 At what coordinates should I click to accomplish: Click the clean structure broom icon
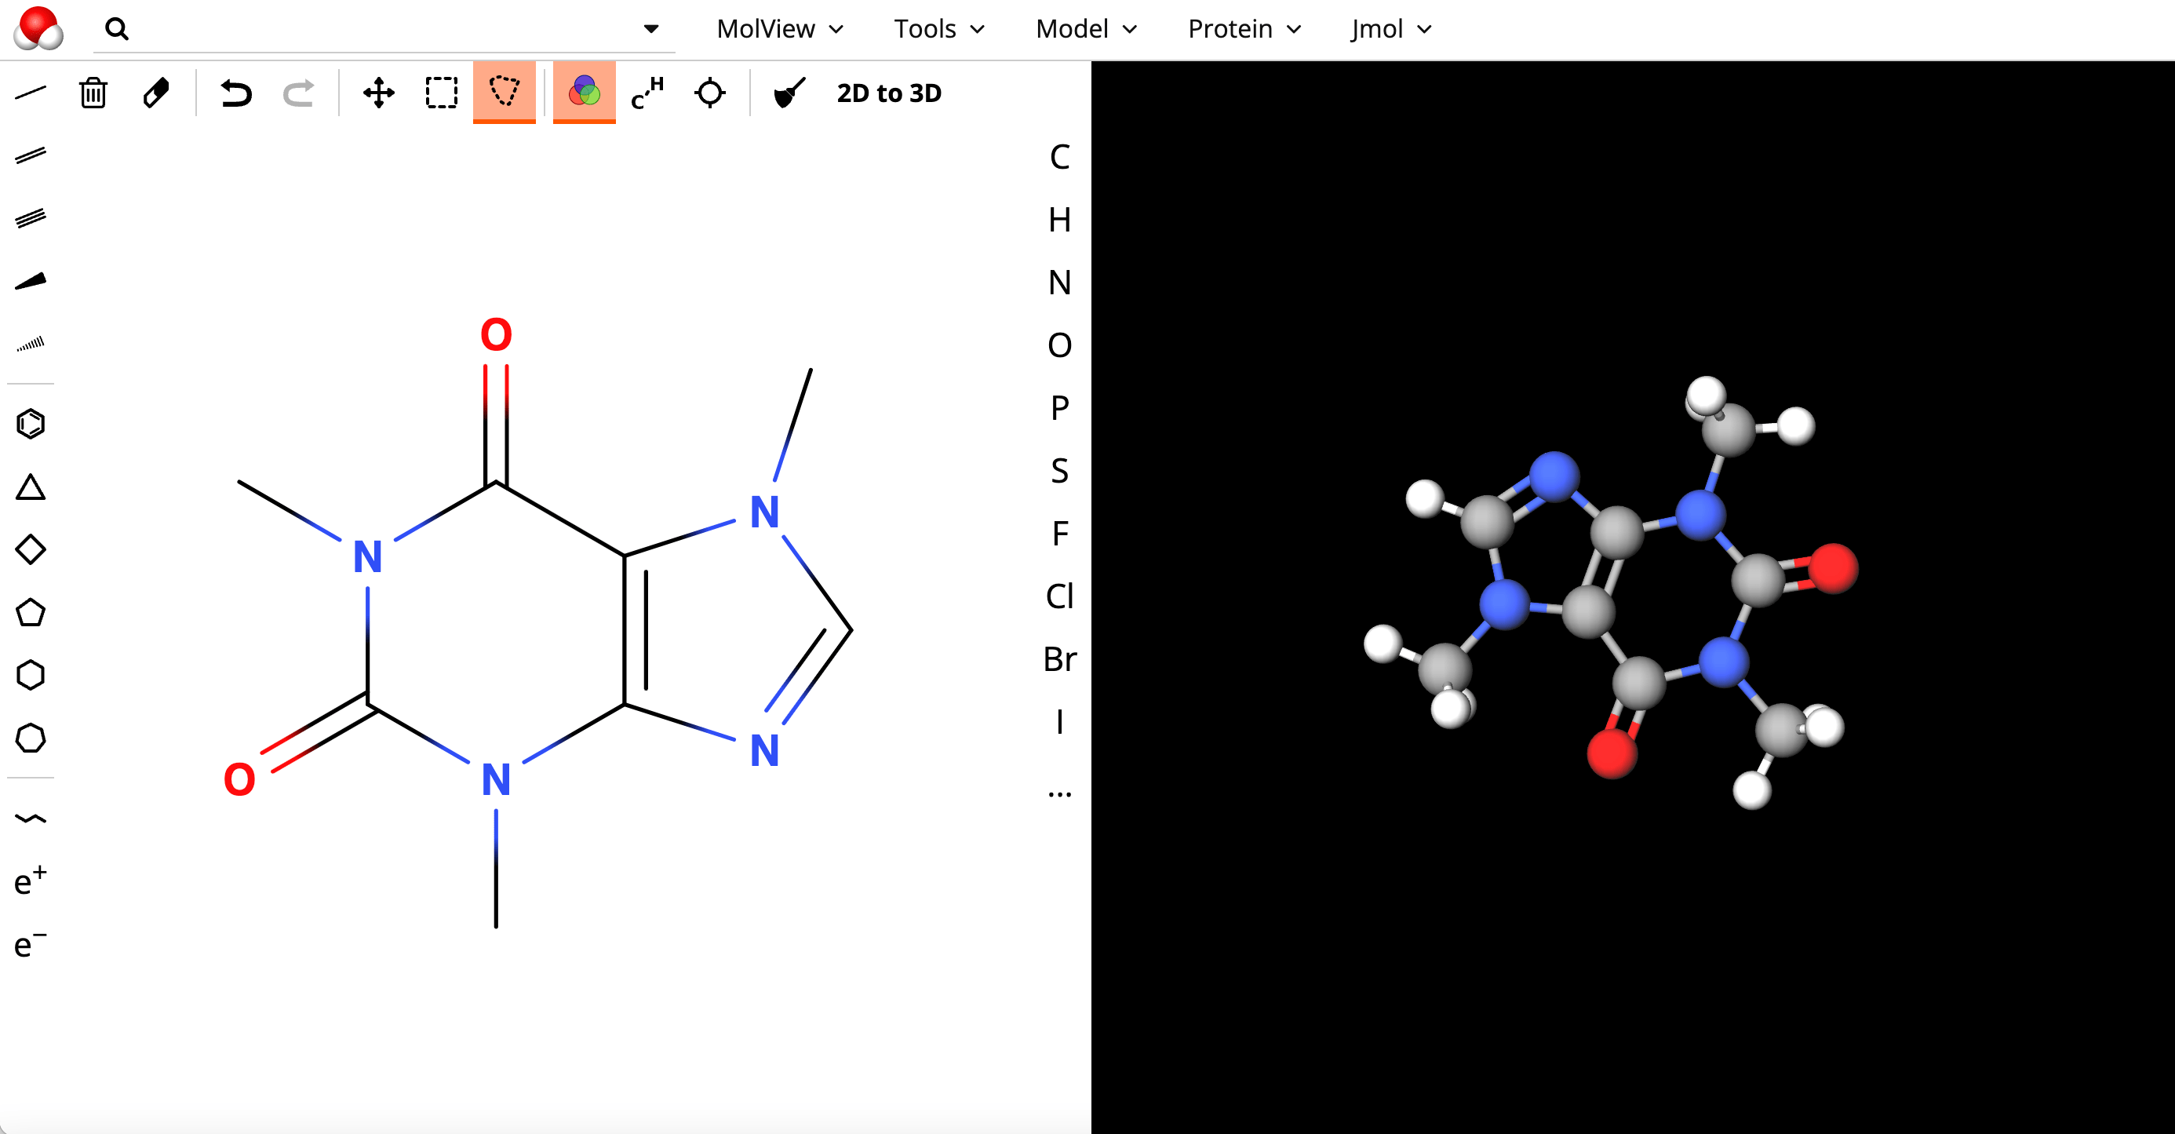pos(789,93)
